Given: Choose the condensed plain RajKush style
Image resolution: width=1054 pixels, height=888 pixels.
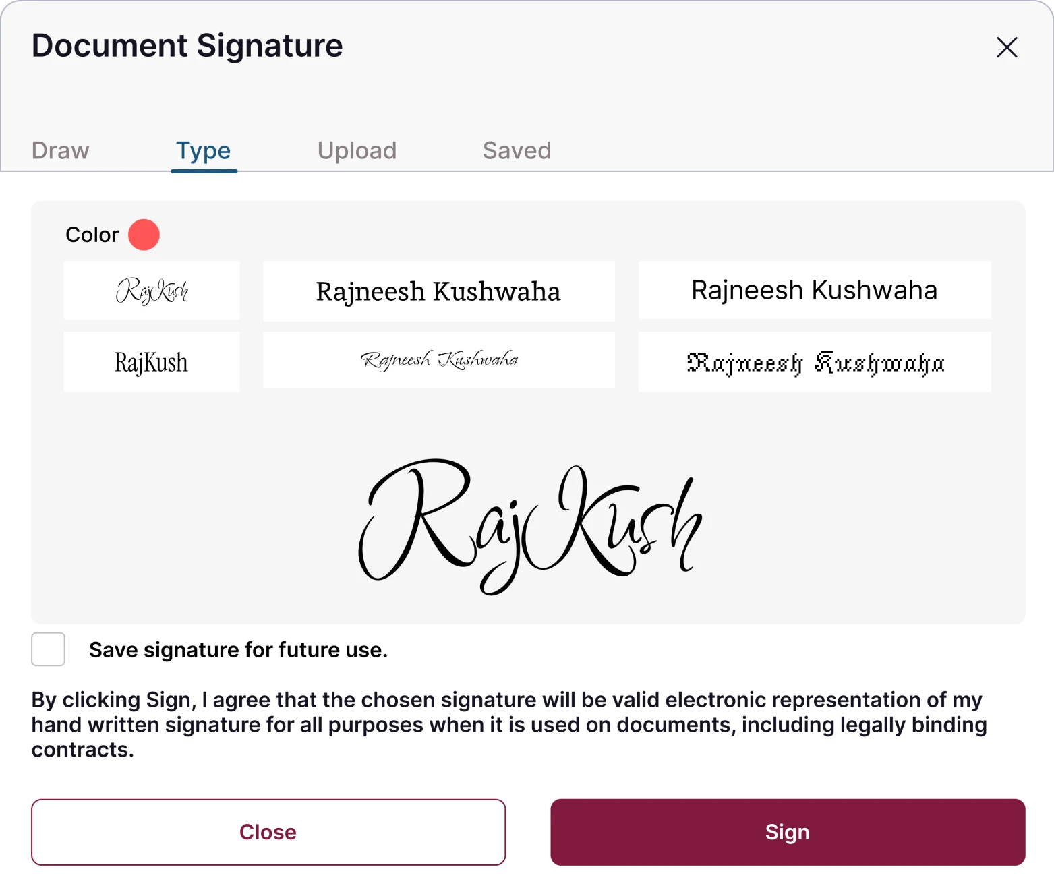Looking at the screenshot, I should point(152,362).
